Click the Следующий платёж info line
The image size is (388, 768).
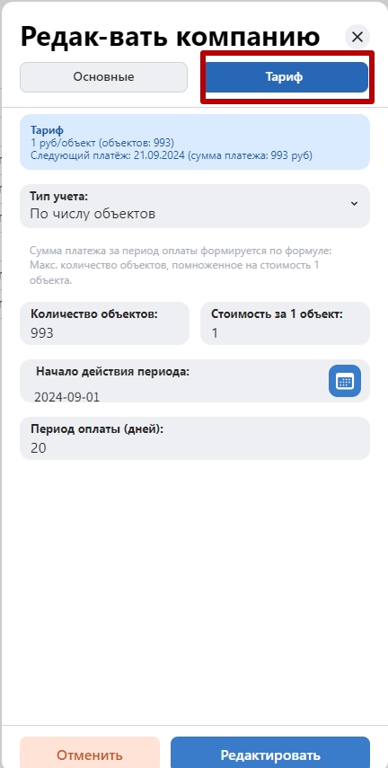click(171, 155)
